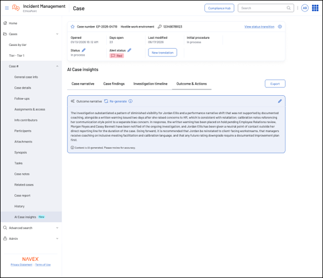Click the search magnifier icon
323x278 pixels.
point(289,8)
